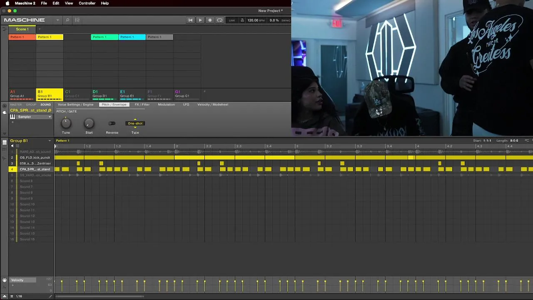Add a plug-in slot with plus

tap(12, 122)
